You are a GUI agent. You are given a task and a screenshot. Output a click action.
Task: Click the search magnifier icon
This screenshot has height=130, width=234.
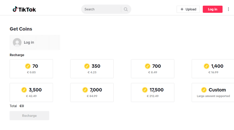[126, 9]
